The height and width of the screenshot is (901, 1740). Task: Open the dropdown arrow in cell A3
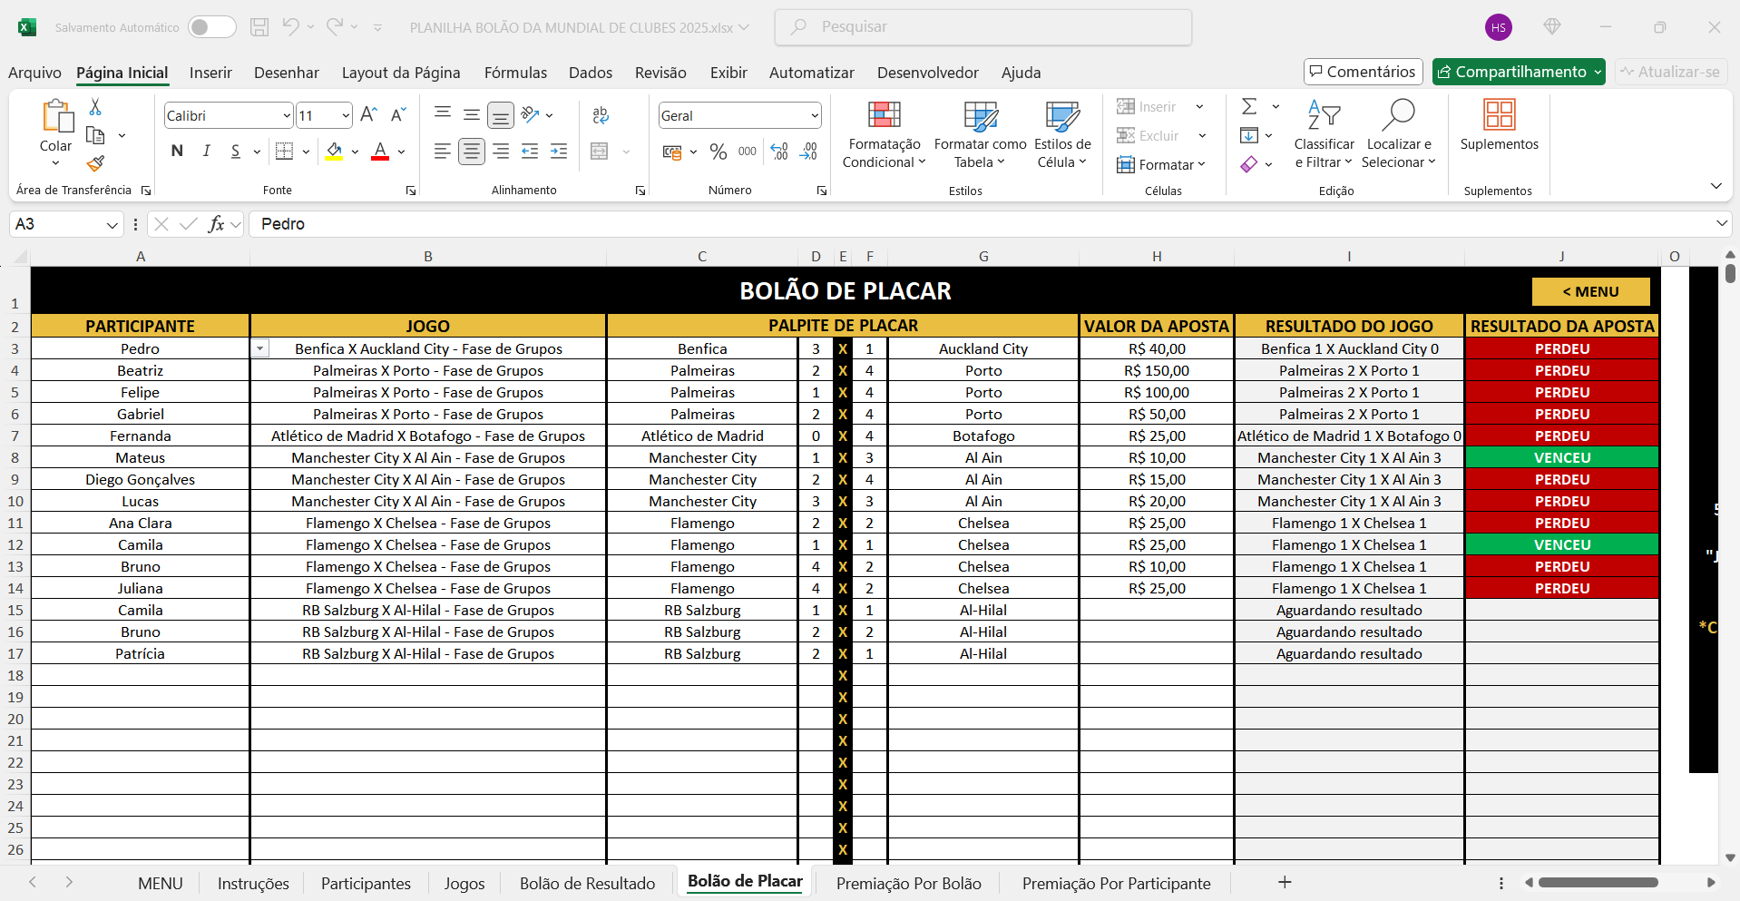260,348
